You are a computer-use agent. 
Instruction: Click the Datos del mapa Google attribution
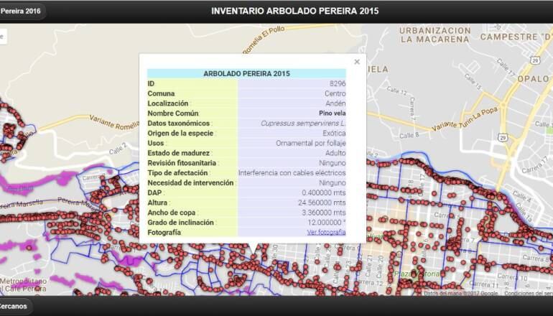tap(460, 293)
